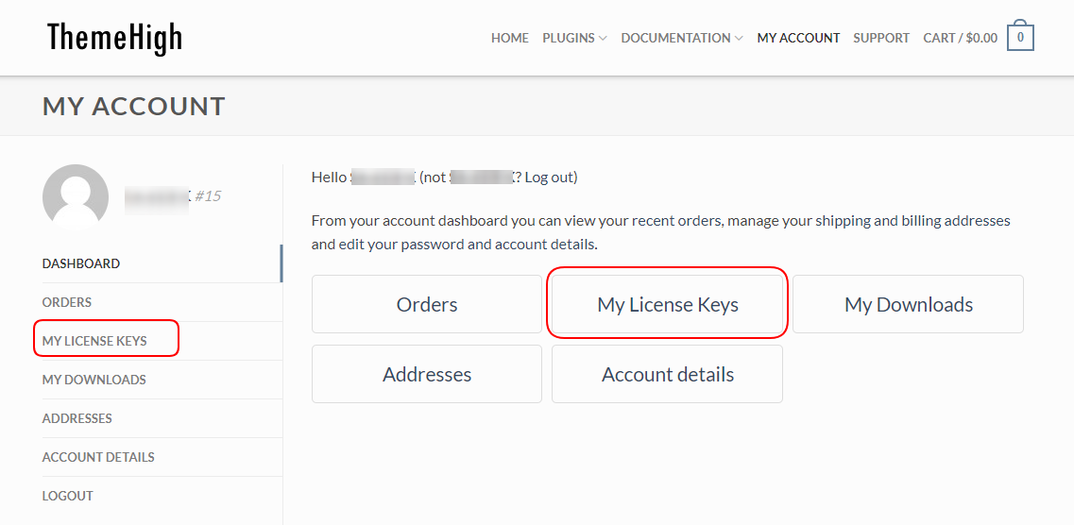
Task: Click the ThemeHigh logo
Action: tap(114, 37)
